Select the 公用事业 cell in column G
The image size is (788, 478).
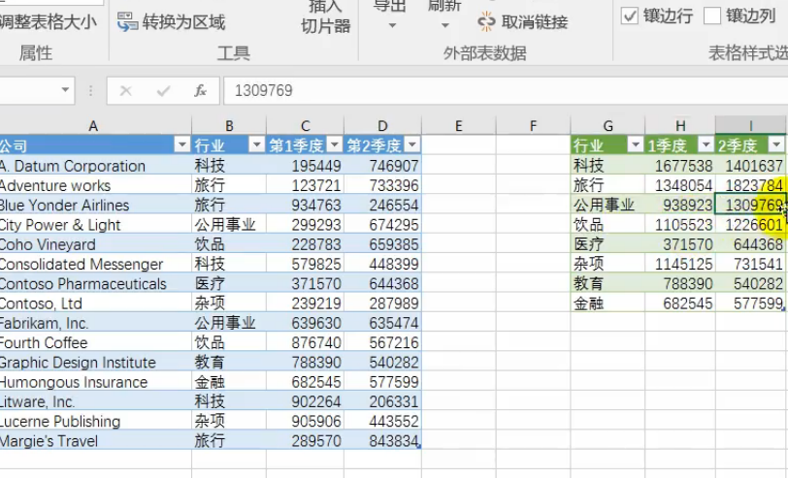607,205
